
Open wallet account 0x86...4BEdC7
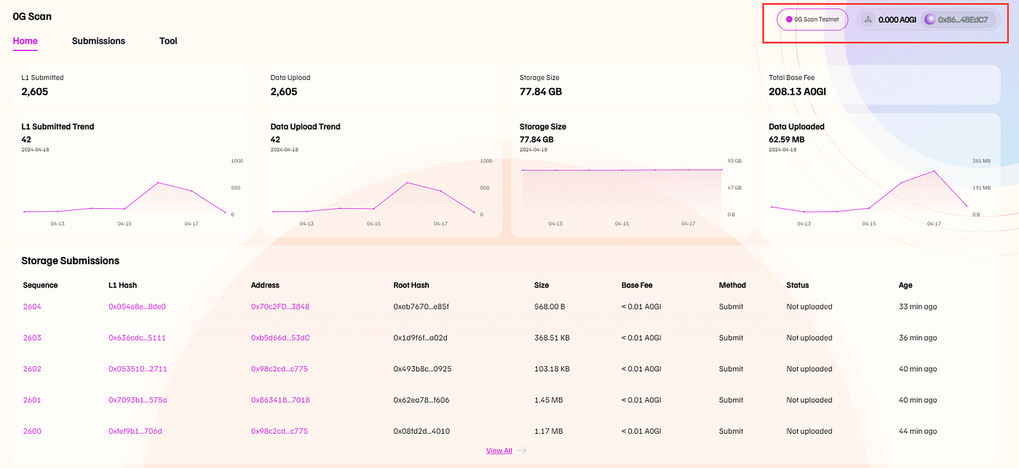958,20
